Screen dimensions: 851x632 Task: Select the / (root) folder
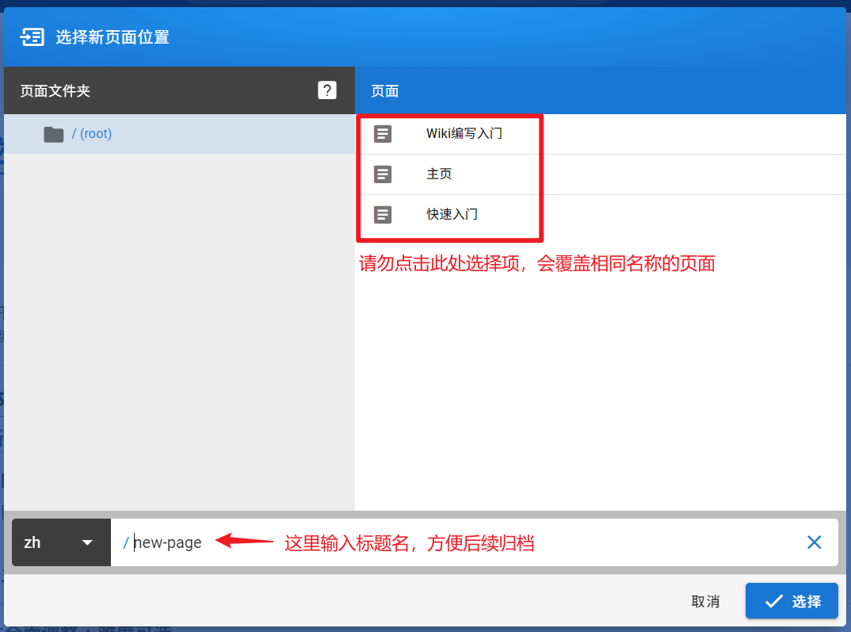tap(179, 133)
